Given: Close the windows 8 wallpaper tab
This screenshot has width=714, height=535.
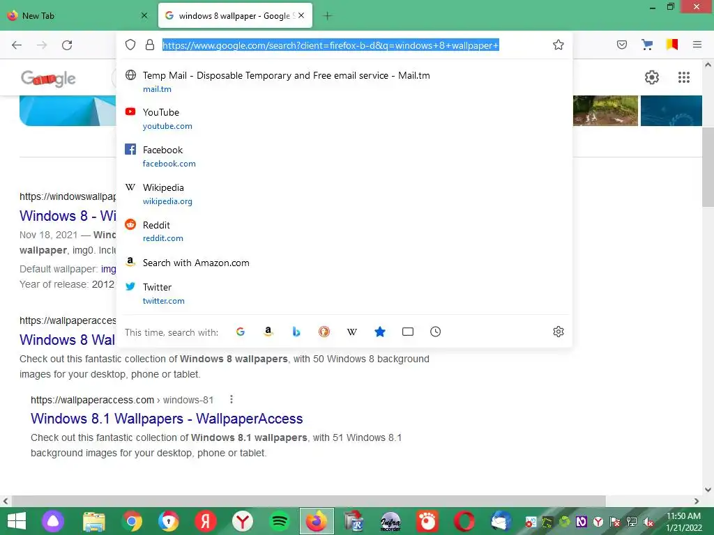Looking at the screenshot, I should click(301, 15).
